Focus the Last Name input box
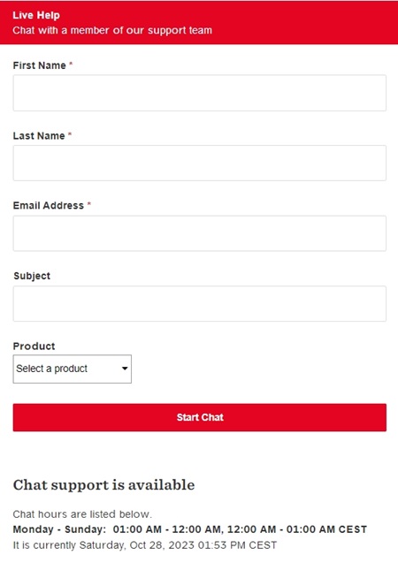 coord(200,163)
